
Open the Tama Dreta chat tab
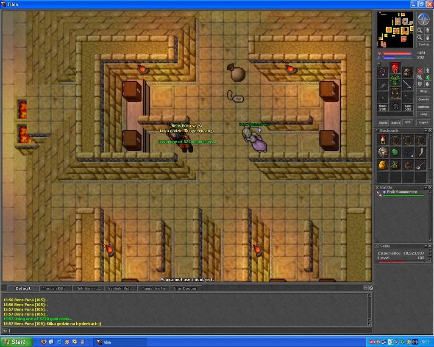point(153,289)
